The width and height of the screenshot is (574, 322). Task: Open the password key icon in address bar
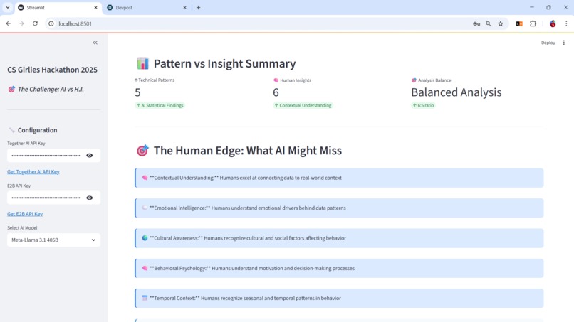coord(476,23)
